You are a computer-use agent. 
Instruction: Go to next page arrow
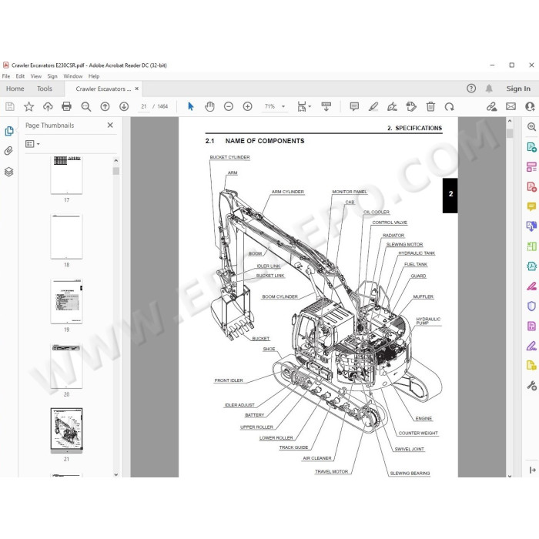click(x=124, y=106)
